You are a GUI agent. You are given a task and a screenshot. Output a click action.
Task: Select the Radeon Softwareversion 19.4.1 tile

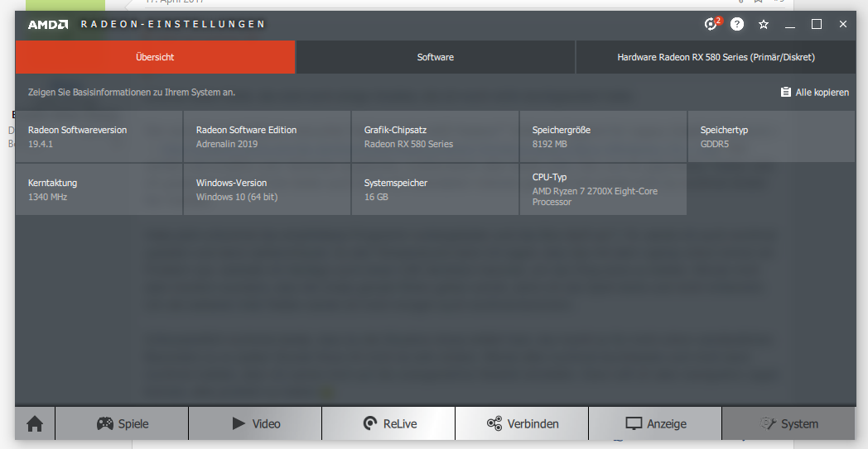(x=99, y=136)
